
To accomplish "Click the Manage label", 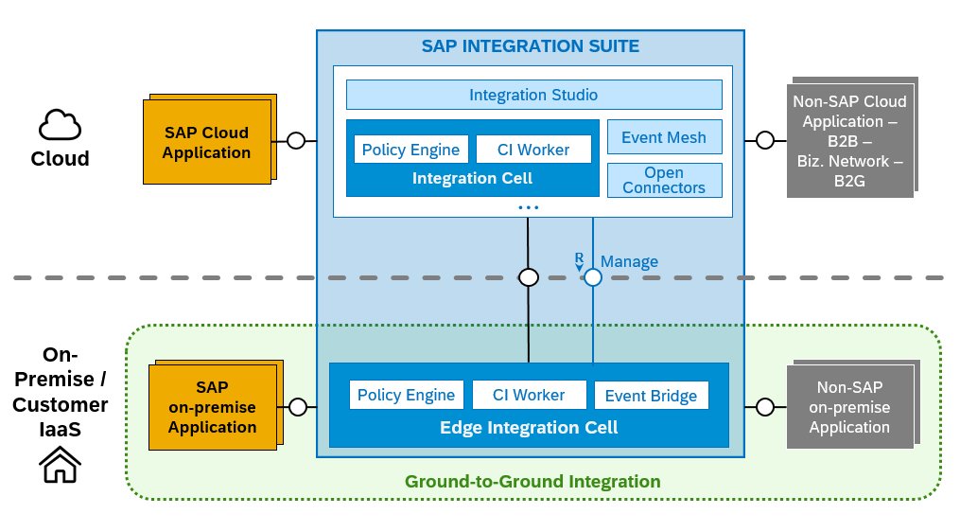I will [x=629, y=261].
